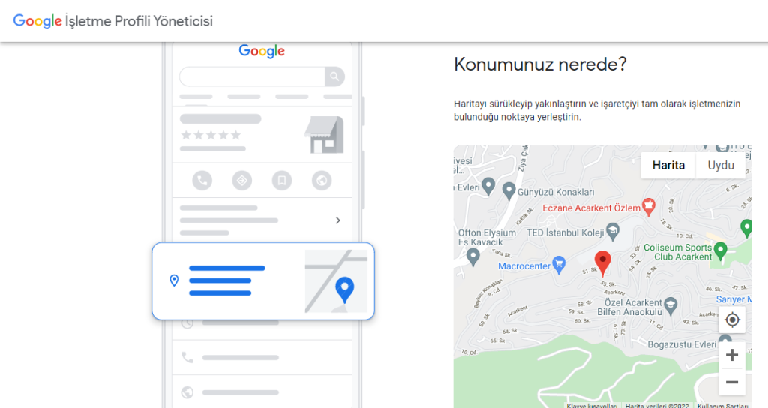This screenshot has height=408, width=768.
Task: Click the directions icon in phone mockup
Action: [x=242, y=181]
